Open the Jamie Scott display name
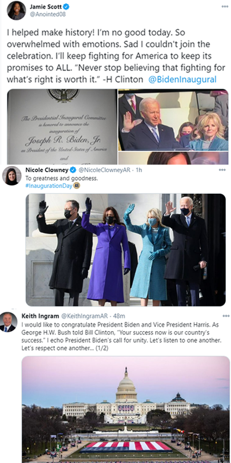Screen dimensions: 231x463 45,7
